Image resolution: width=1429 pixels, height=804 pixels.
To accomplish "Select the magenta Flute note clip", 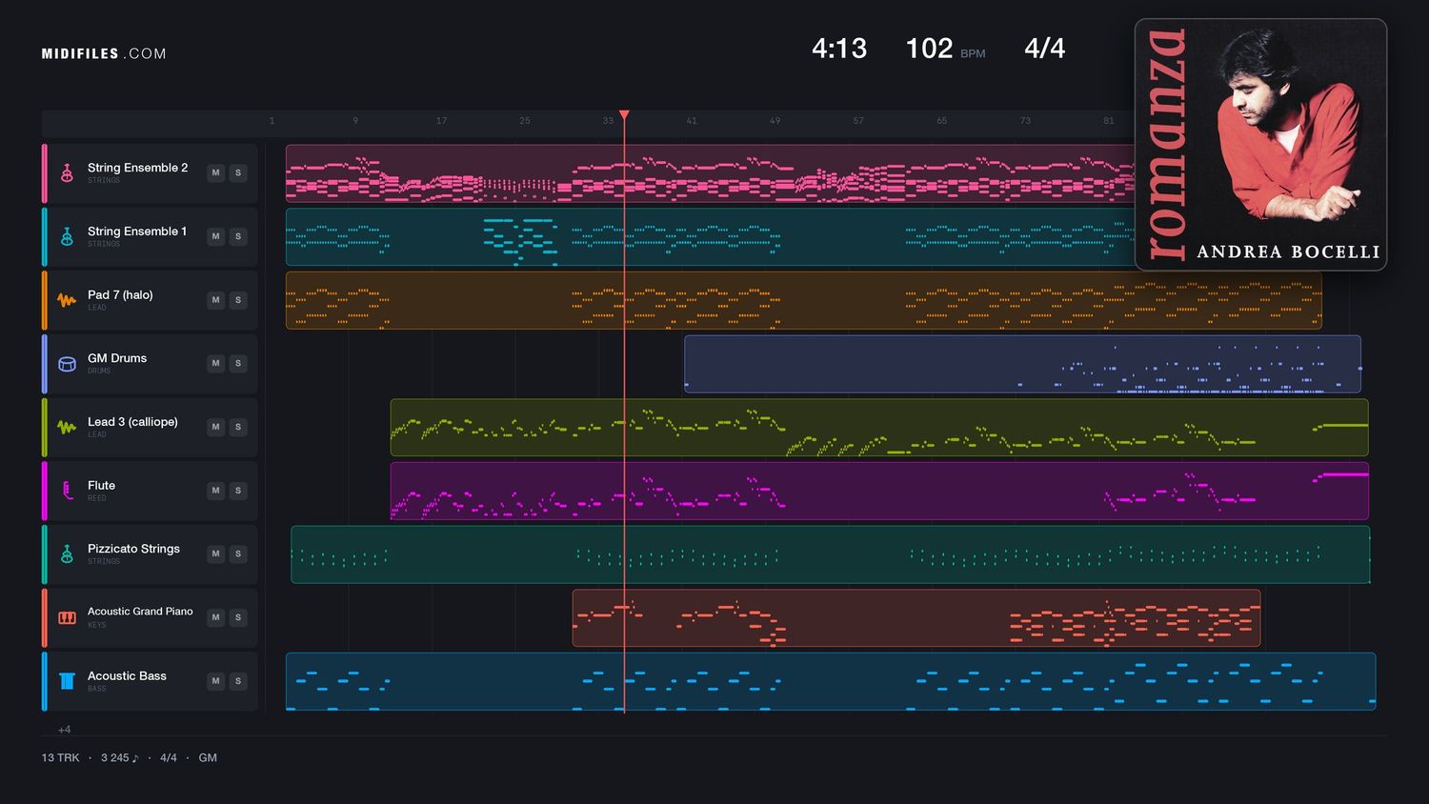I will (879, 491).
